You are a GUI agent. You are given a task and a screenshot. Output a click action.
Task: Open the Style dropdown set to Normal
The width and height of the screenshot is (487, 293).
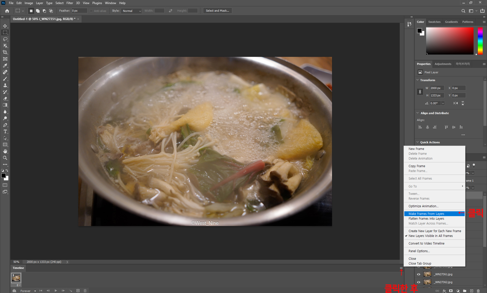pos(131,11)
